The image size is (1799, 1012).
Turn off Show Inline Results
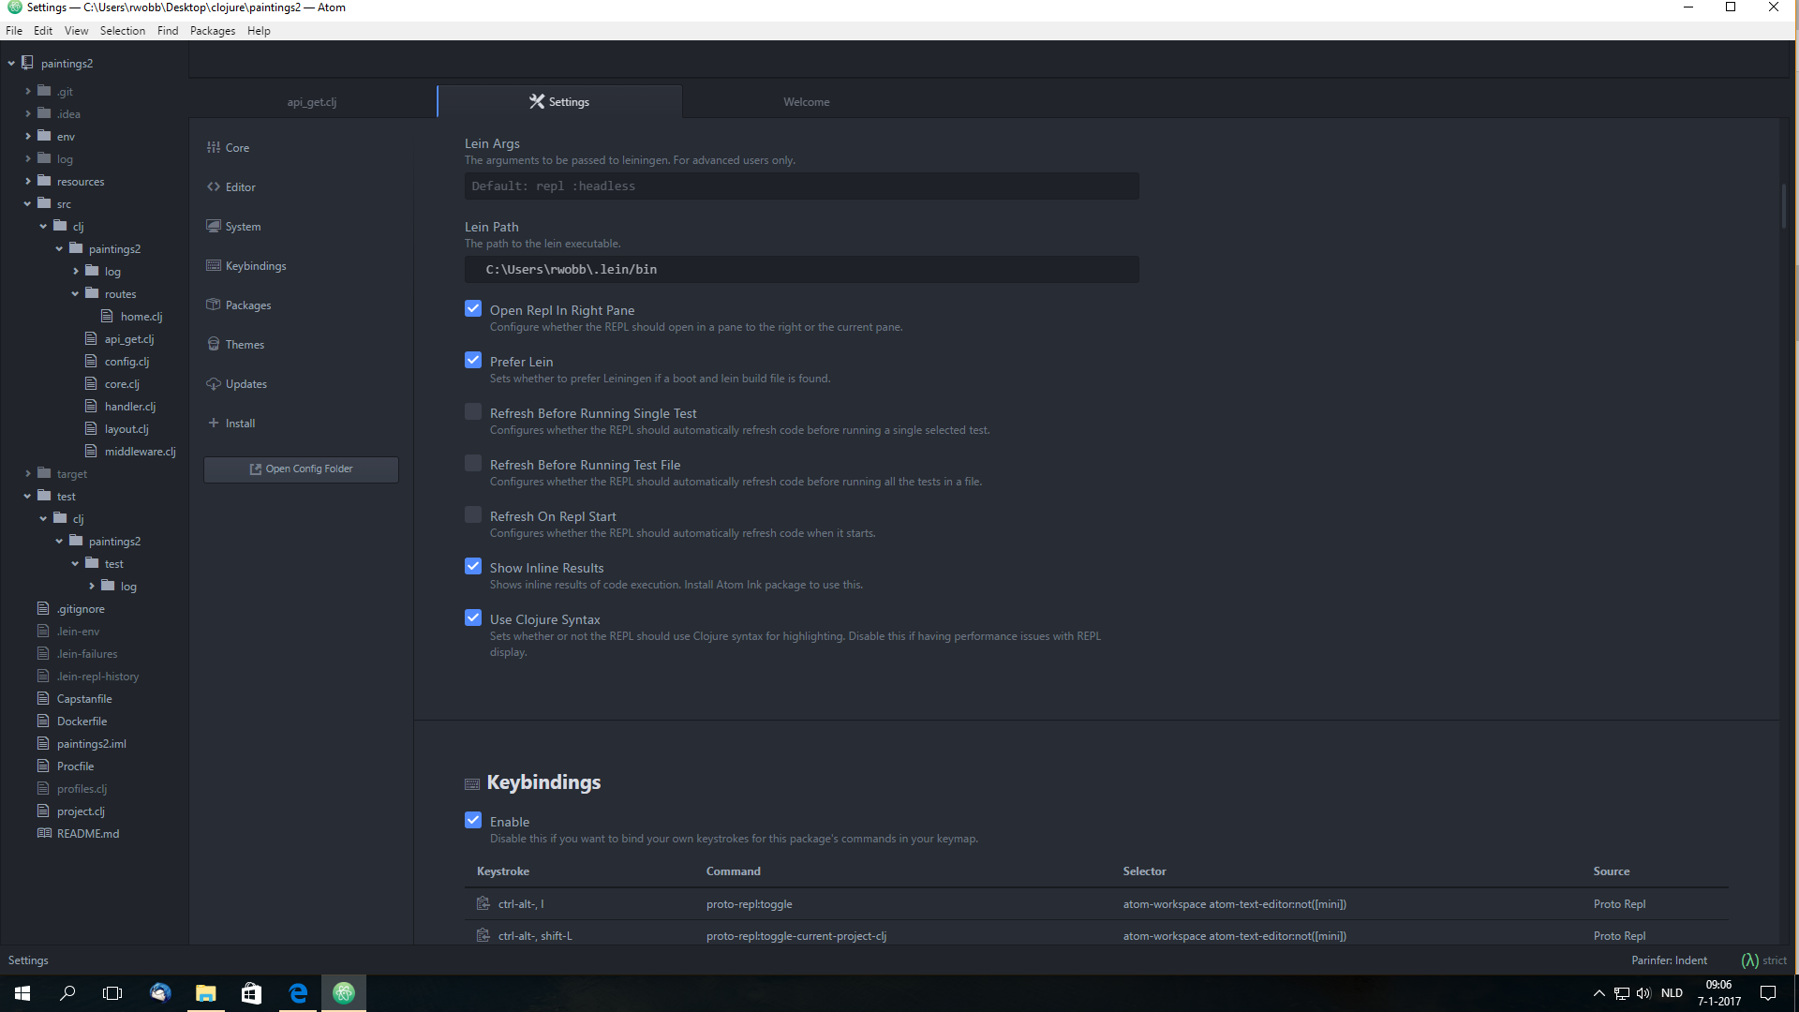click(x=473, y=566)
